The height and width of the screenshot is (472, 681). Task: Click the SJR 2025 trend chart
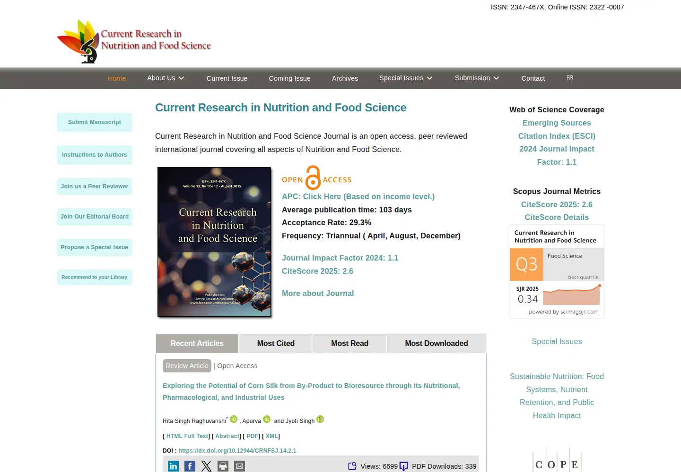click(x=571, y=295)
